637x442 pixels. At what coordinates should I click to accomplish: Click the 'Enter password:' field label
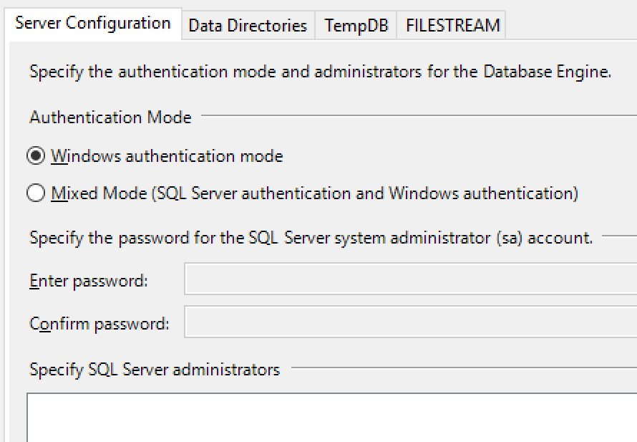[89, 281]
